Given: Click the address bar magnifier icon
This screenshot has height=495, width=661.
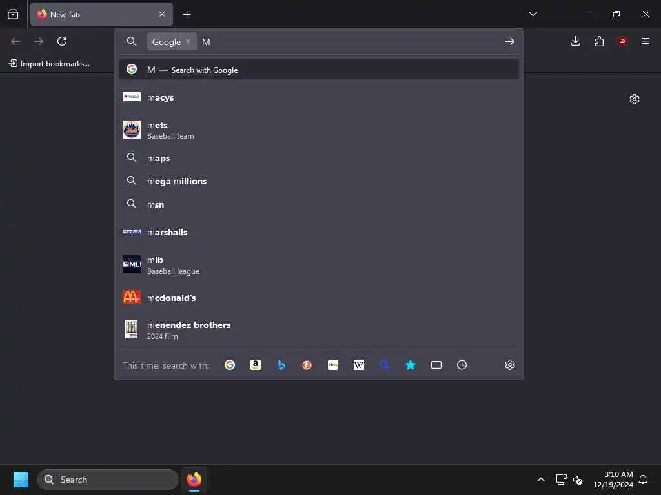Looking at the screenshot, I should (132, 41).
